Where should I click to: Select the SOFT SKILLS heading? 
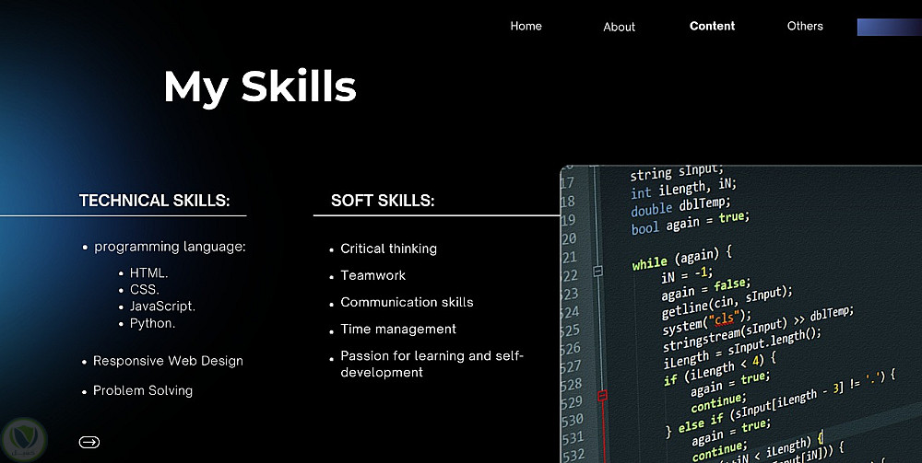click(x=383, y=201)
